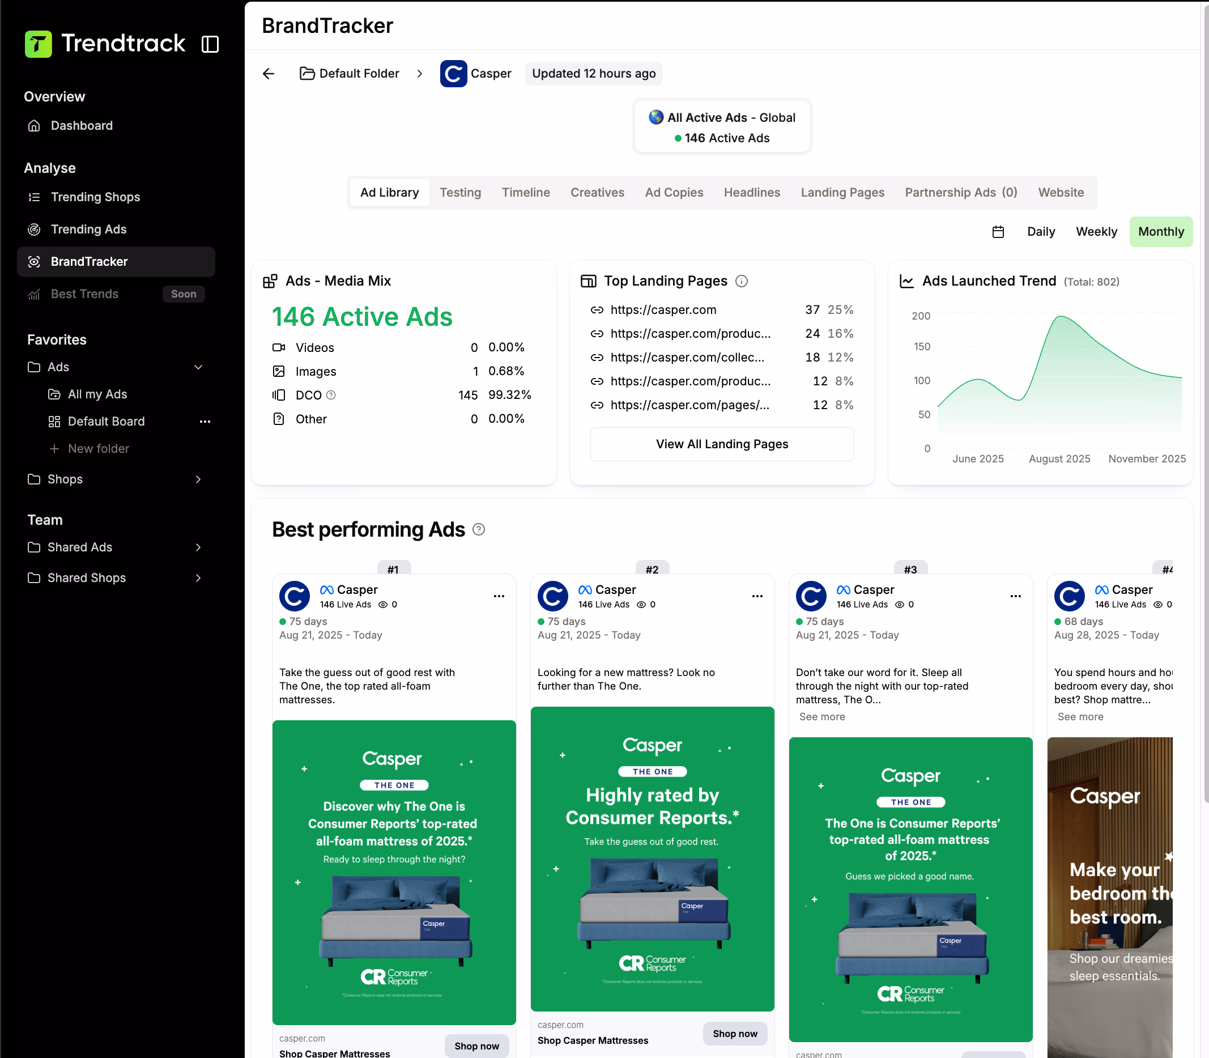This screenshot has width=1209, height=1058.
Task: Create New folder in Favorites
Action: (99, 449)
